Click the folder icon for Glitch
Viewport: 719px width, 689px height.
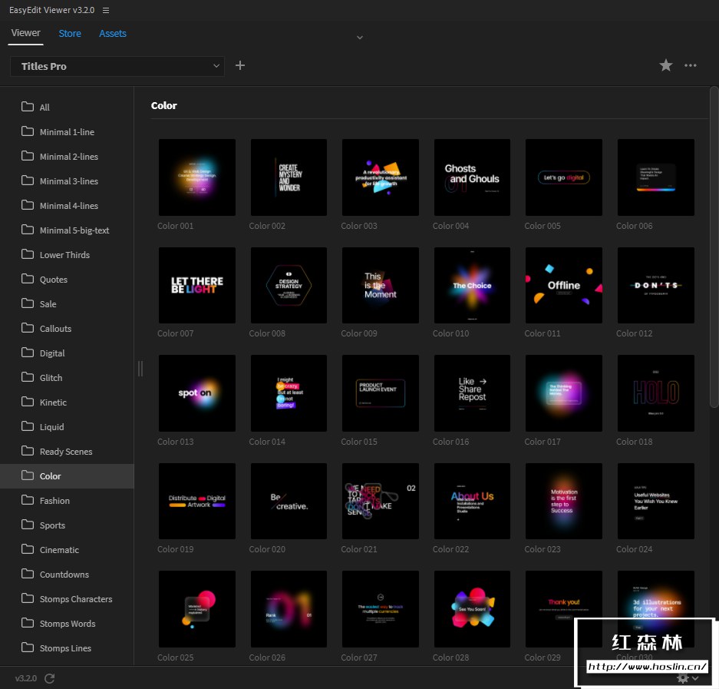(28, 377)
